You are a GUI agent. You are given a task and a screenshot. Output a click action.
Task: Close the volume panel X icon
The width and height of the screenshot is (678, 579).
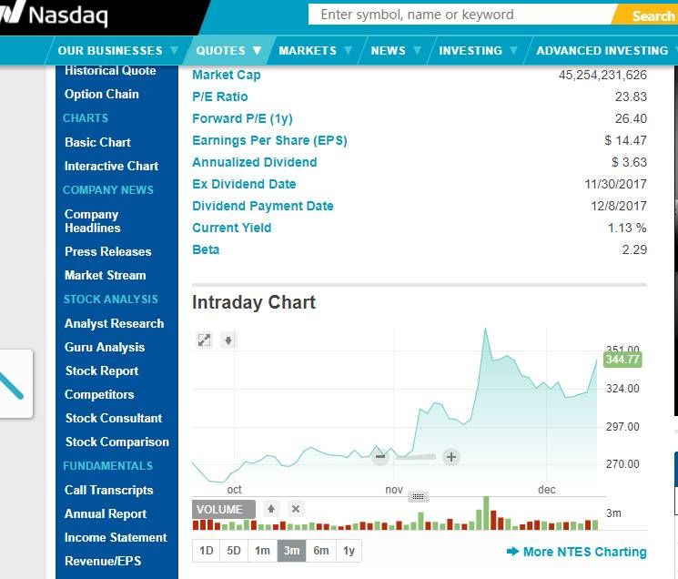[296, 509]
